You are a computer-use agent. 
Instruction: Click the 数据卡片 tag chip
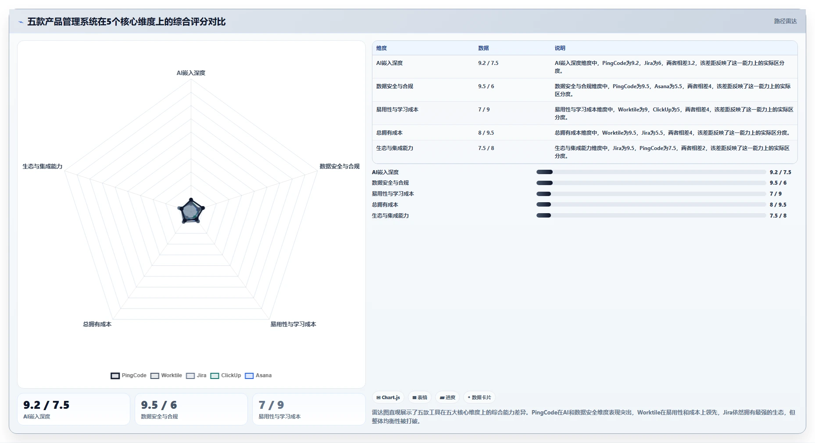pyautogui.click(x=479, y=397)
